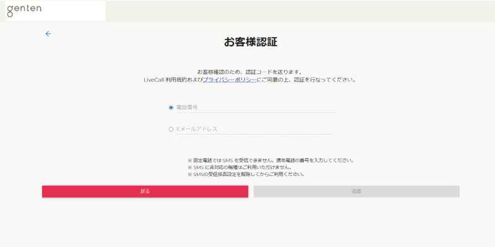The width and height of the screenshot is (495, 247).
Task: Open the プライバシーポリシー link
Action: coord(230,80)
